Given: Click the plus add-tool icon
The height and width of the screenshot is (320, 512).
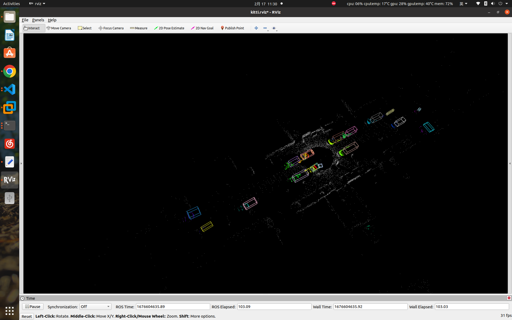Looking at the screenshot, I should click(x=256, y=28).
